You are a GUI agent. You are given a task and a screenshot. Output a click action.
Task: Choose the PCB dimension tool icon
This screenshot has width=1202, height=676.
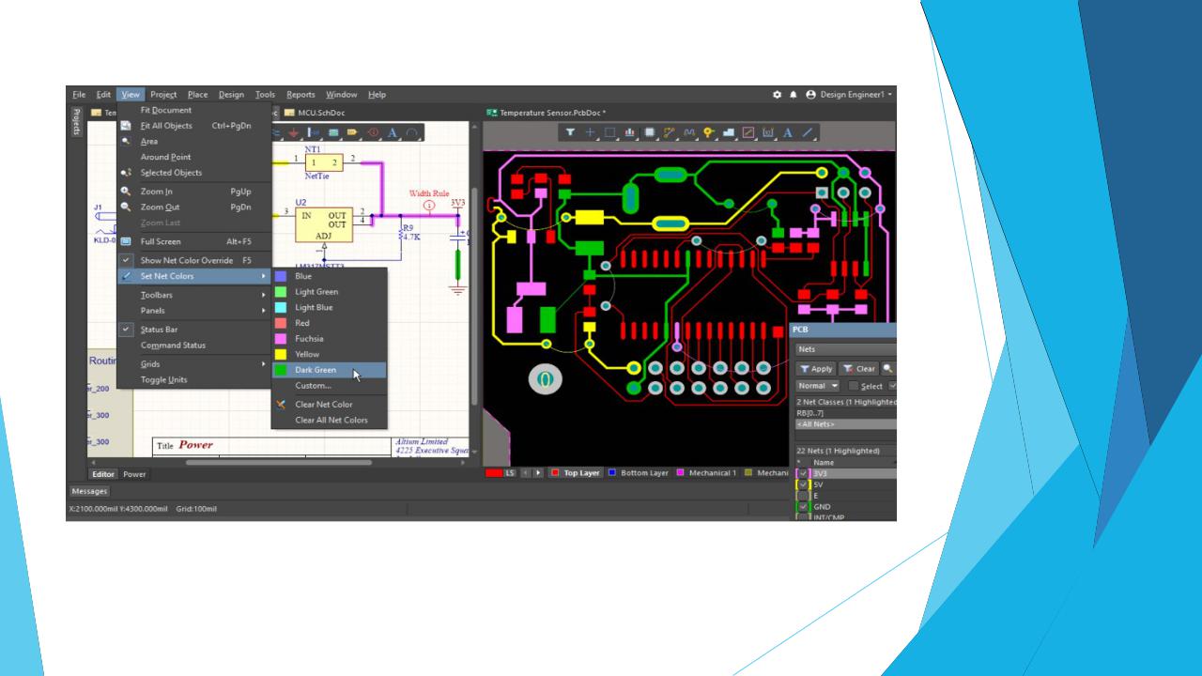pos(768,132)
